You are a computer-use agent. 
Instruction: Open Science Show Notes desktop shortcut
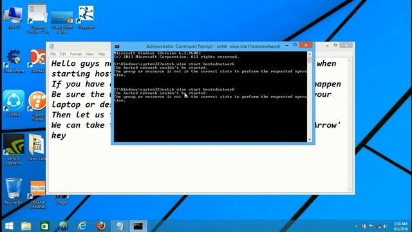(x=62, y=22)
